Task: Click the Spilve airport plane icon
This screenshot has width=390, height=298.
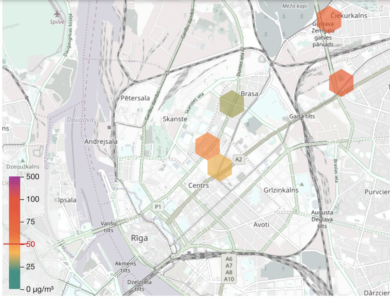Action: pos(58,14)
